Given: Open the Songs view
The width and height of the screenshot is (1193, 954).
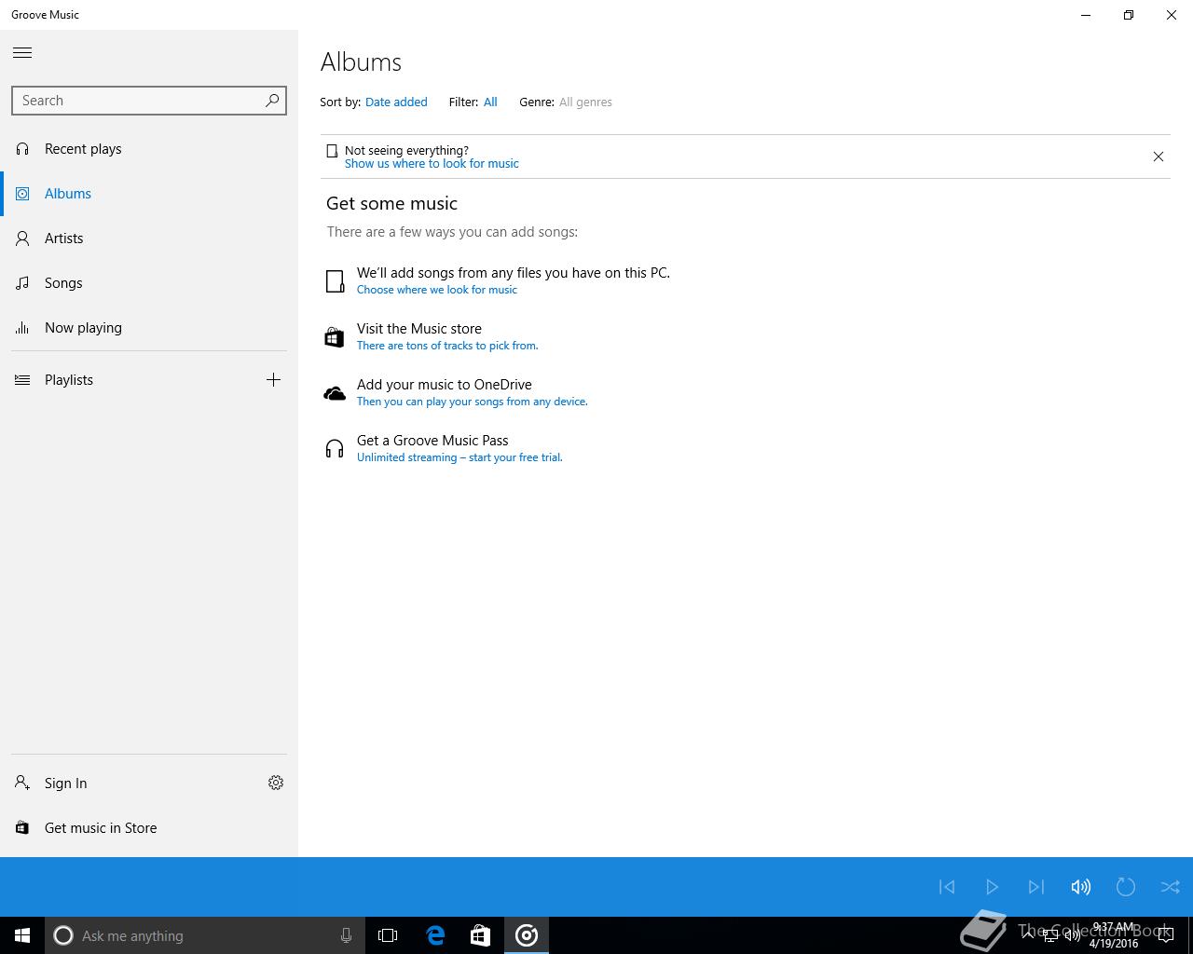Looking at the screenshot, I should pos(63,283).
